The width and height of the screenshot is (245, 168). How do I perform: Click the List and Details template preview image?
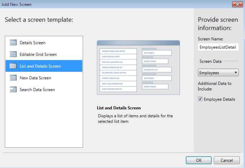[x=138, y=68]
